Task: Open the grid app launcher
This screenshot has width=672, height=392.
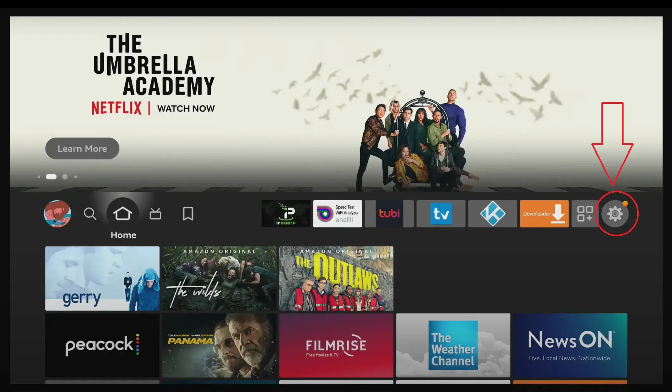Action: click(583, 214)
